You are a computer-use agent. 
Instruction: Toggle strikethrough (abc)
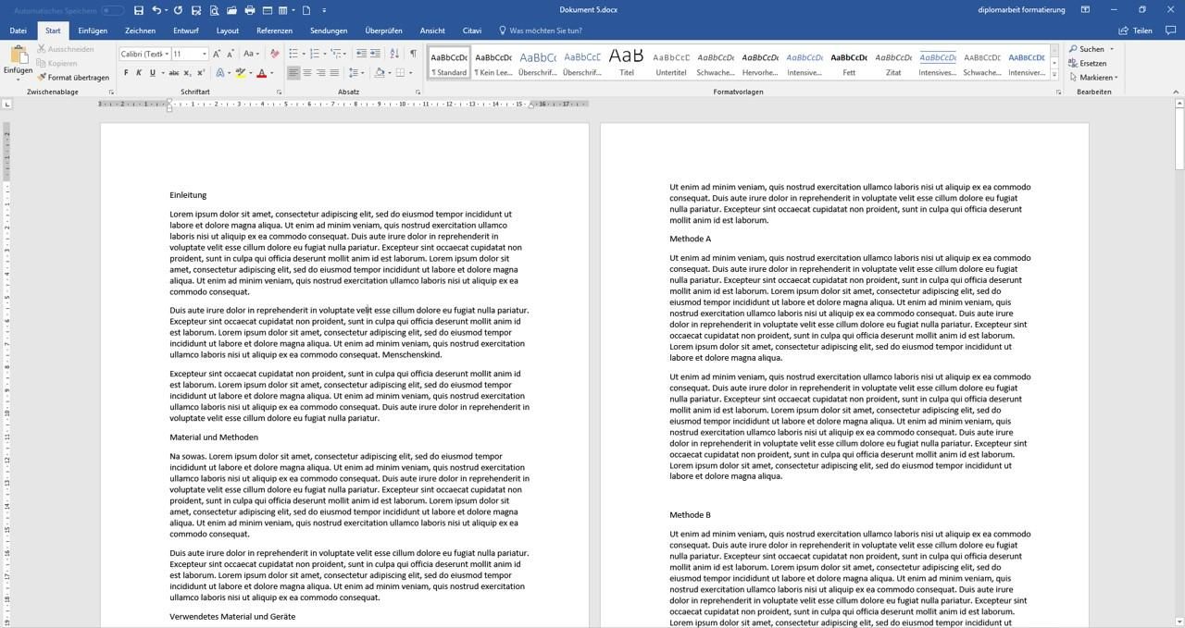click(173, 73)
